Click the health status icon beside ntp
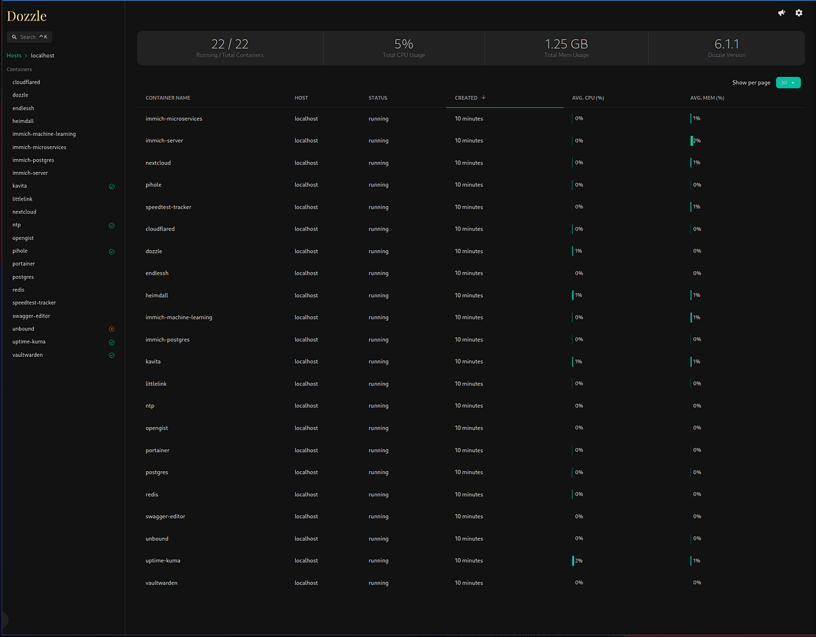The width and height of the screenshot is (816, 637). point(112,226)
